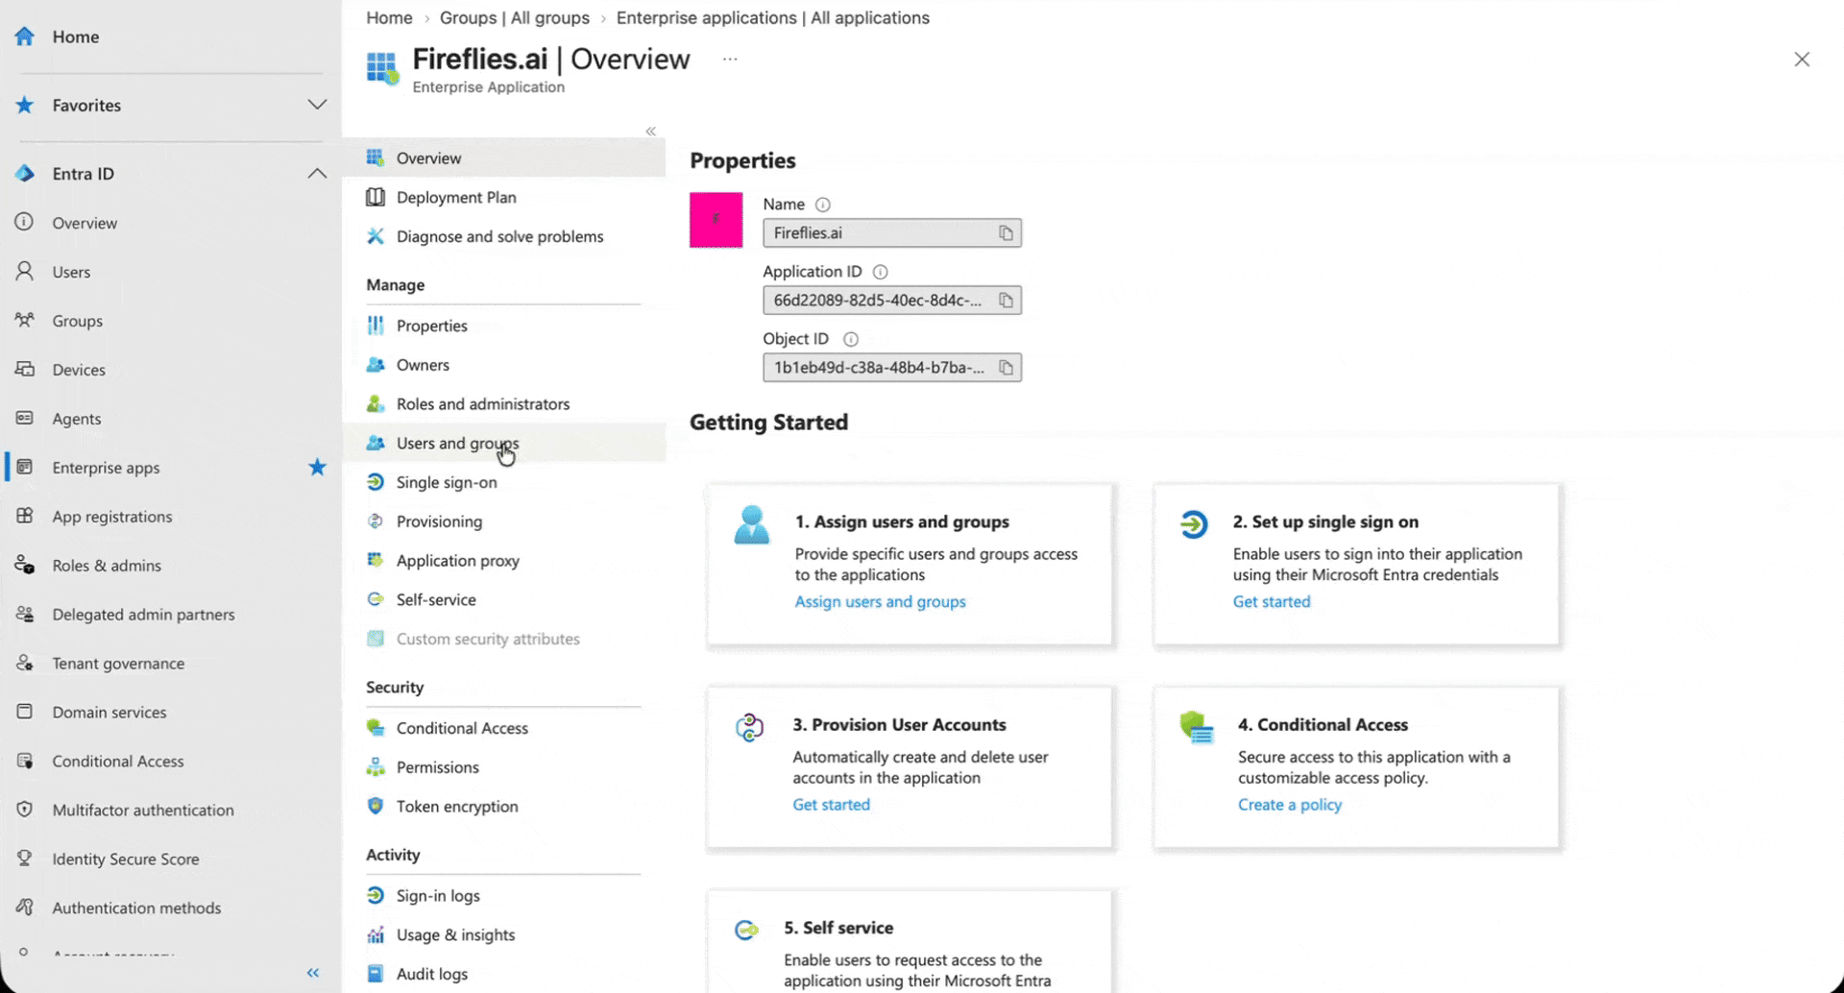Open the more options ellipsis near the title
Viewport: 1844px width, 993px height.
[x=730, y=60]
